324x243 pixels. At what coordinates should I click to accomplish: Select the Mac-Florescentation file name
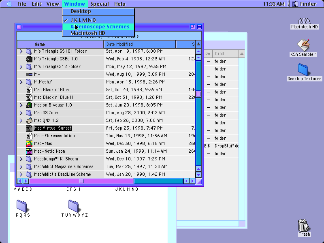[x=54, y=136]
